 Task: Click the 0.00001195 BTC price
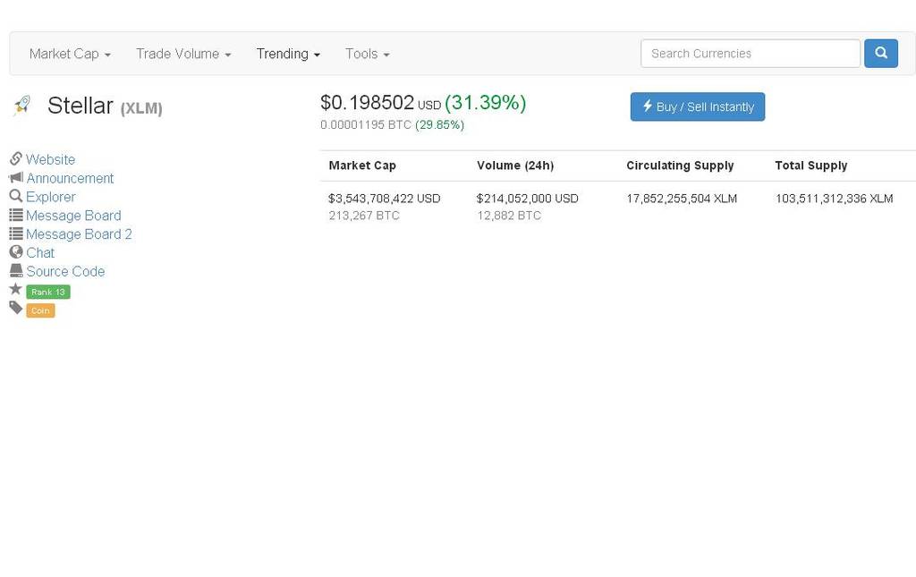(x=366, y=125)
